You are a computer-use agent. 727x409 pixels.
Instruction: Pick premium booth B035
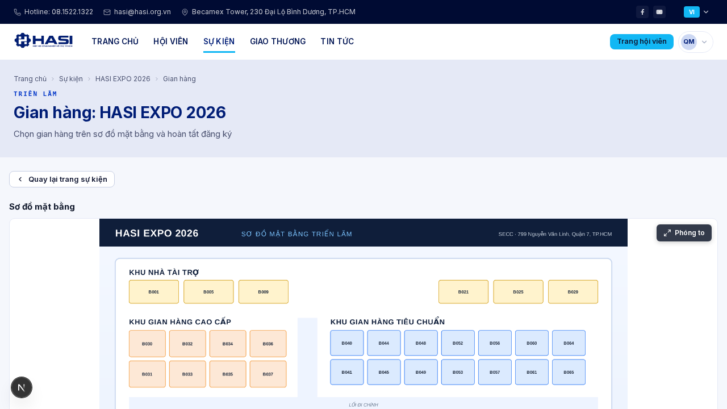[x=228, y=374]
